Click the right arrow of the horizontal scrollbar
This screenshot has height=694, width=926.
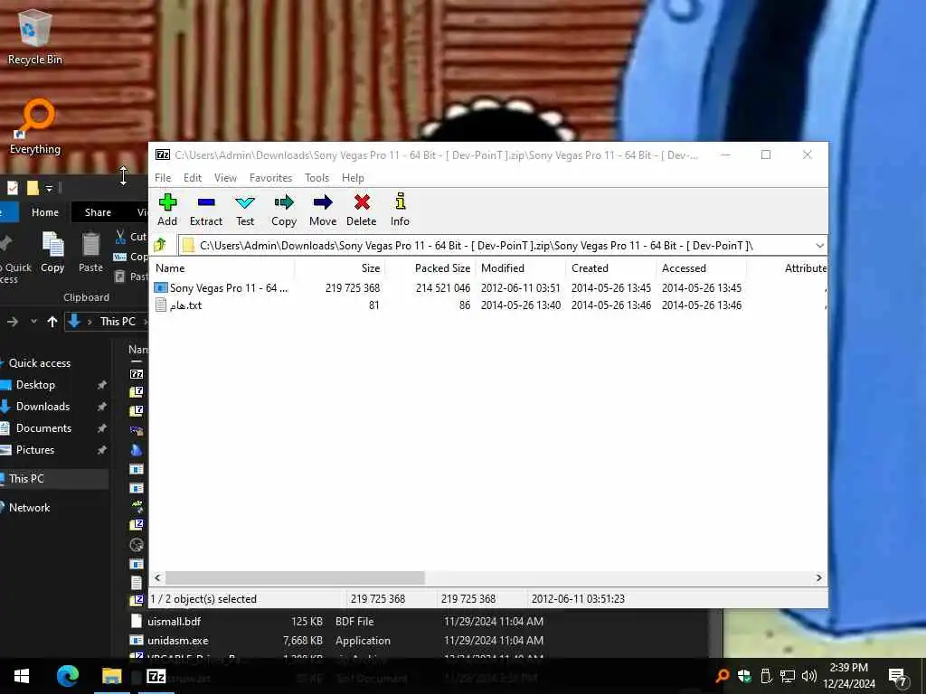[x=818, y=577]
